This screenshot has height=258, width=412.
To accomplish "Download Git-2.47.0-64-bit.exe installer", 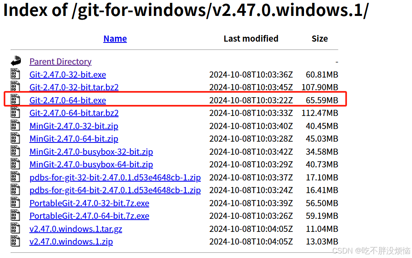I will tap(68, 100).
